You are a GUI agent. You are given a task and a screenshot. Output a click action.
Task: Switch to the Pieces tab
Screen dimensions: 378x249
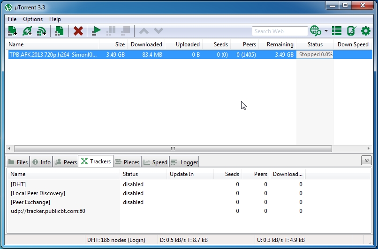127,162
